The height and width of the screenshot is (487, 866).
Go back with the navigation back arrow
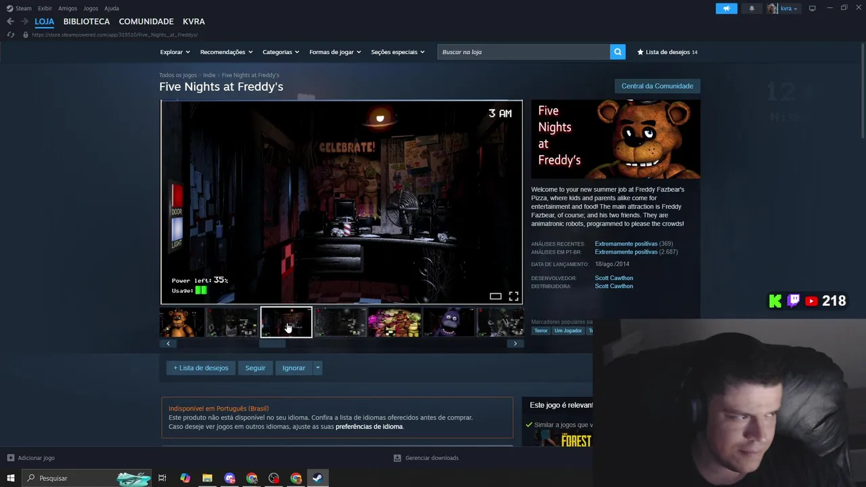(10, 22)
